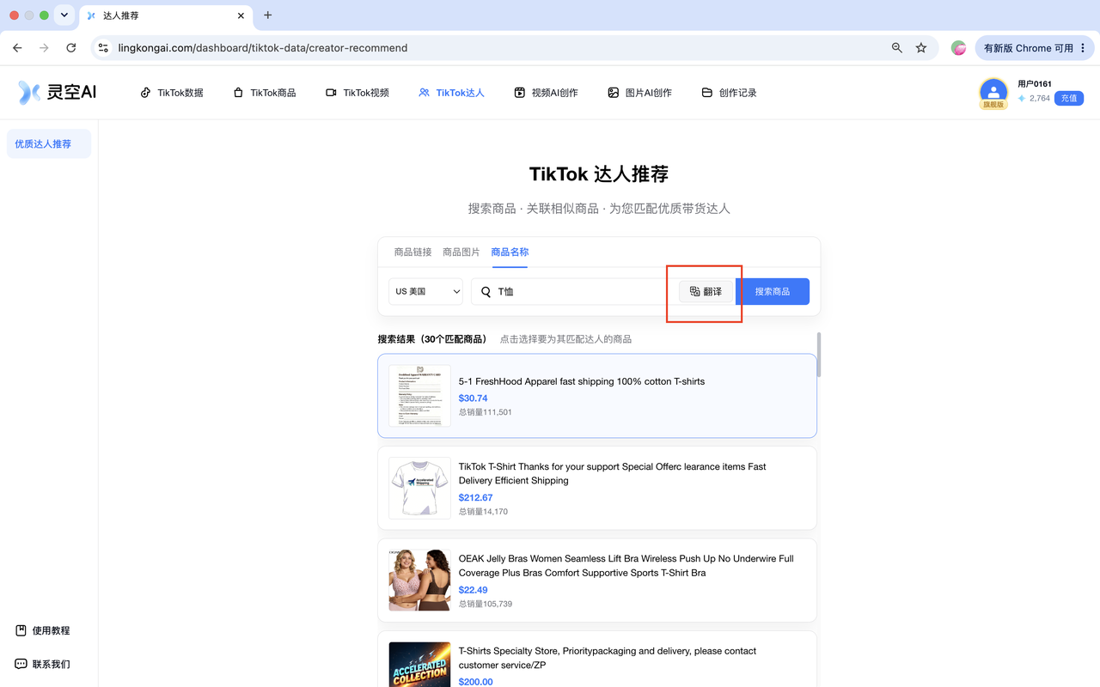The width and height of the screenshot is (1100, 687).
Task: Open the Chrome profile avatar
Action: tap(958, 48)
